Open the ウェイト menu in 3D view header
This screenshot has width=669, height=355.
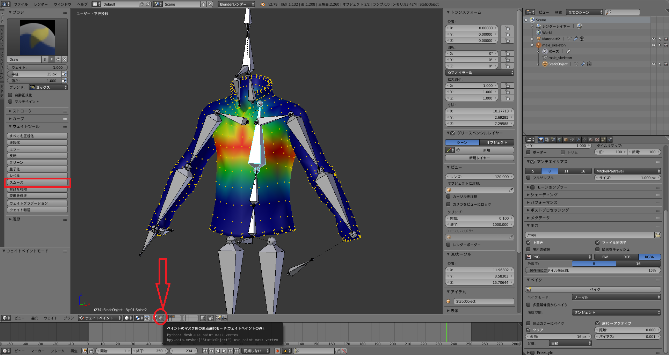pyautogui.click(x=51, y=318)
